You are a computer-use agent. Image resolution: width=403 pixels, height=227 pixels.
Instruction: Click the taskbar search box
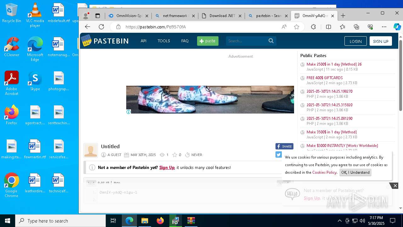click(60, 221)
